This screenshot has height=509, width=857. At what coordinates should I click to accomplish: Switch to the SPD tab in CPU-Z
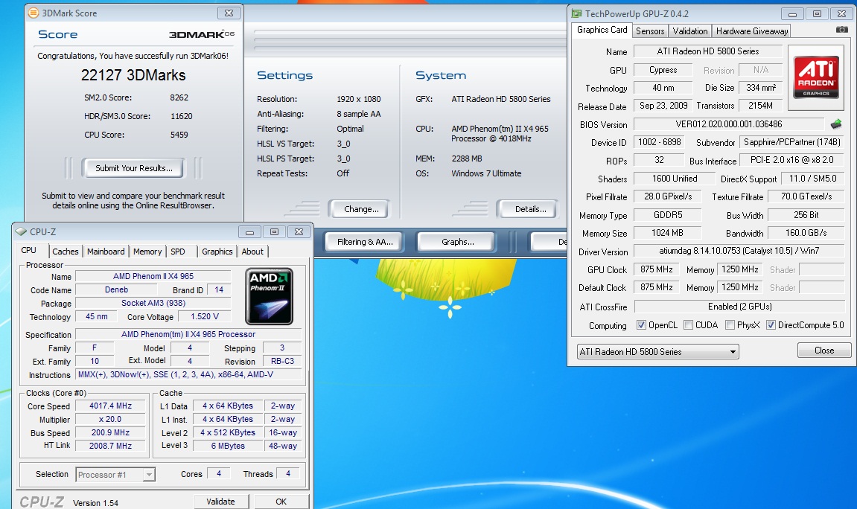[178, 252]
